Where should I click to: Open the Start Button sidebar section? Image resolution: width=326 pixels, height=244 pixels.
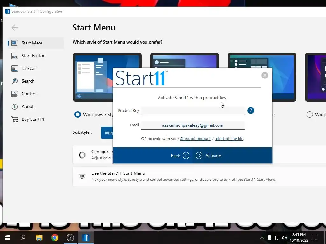[36, 56]
